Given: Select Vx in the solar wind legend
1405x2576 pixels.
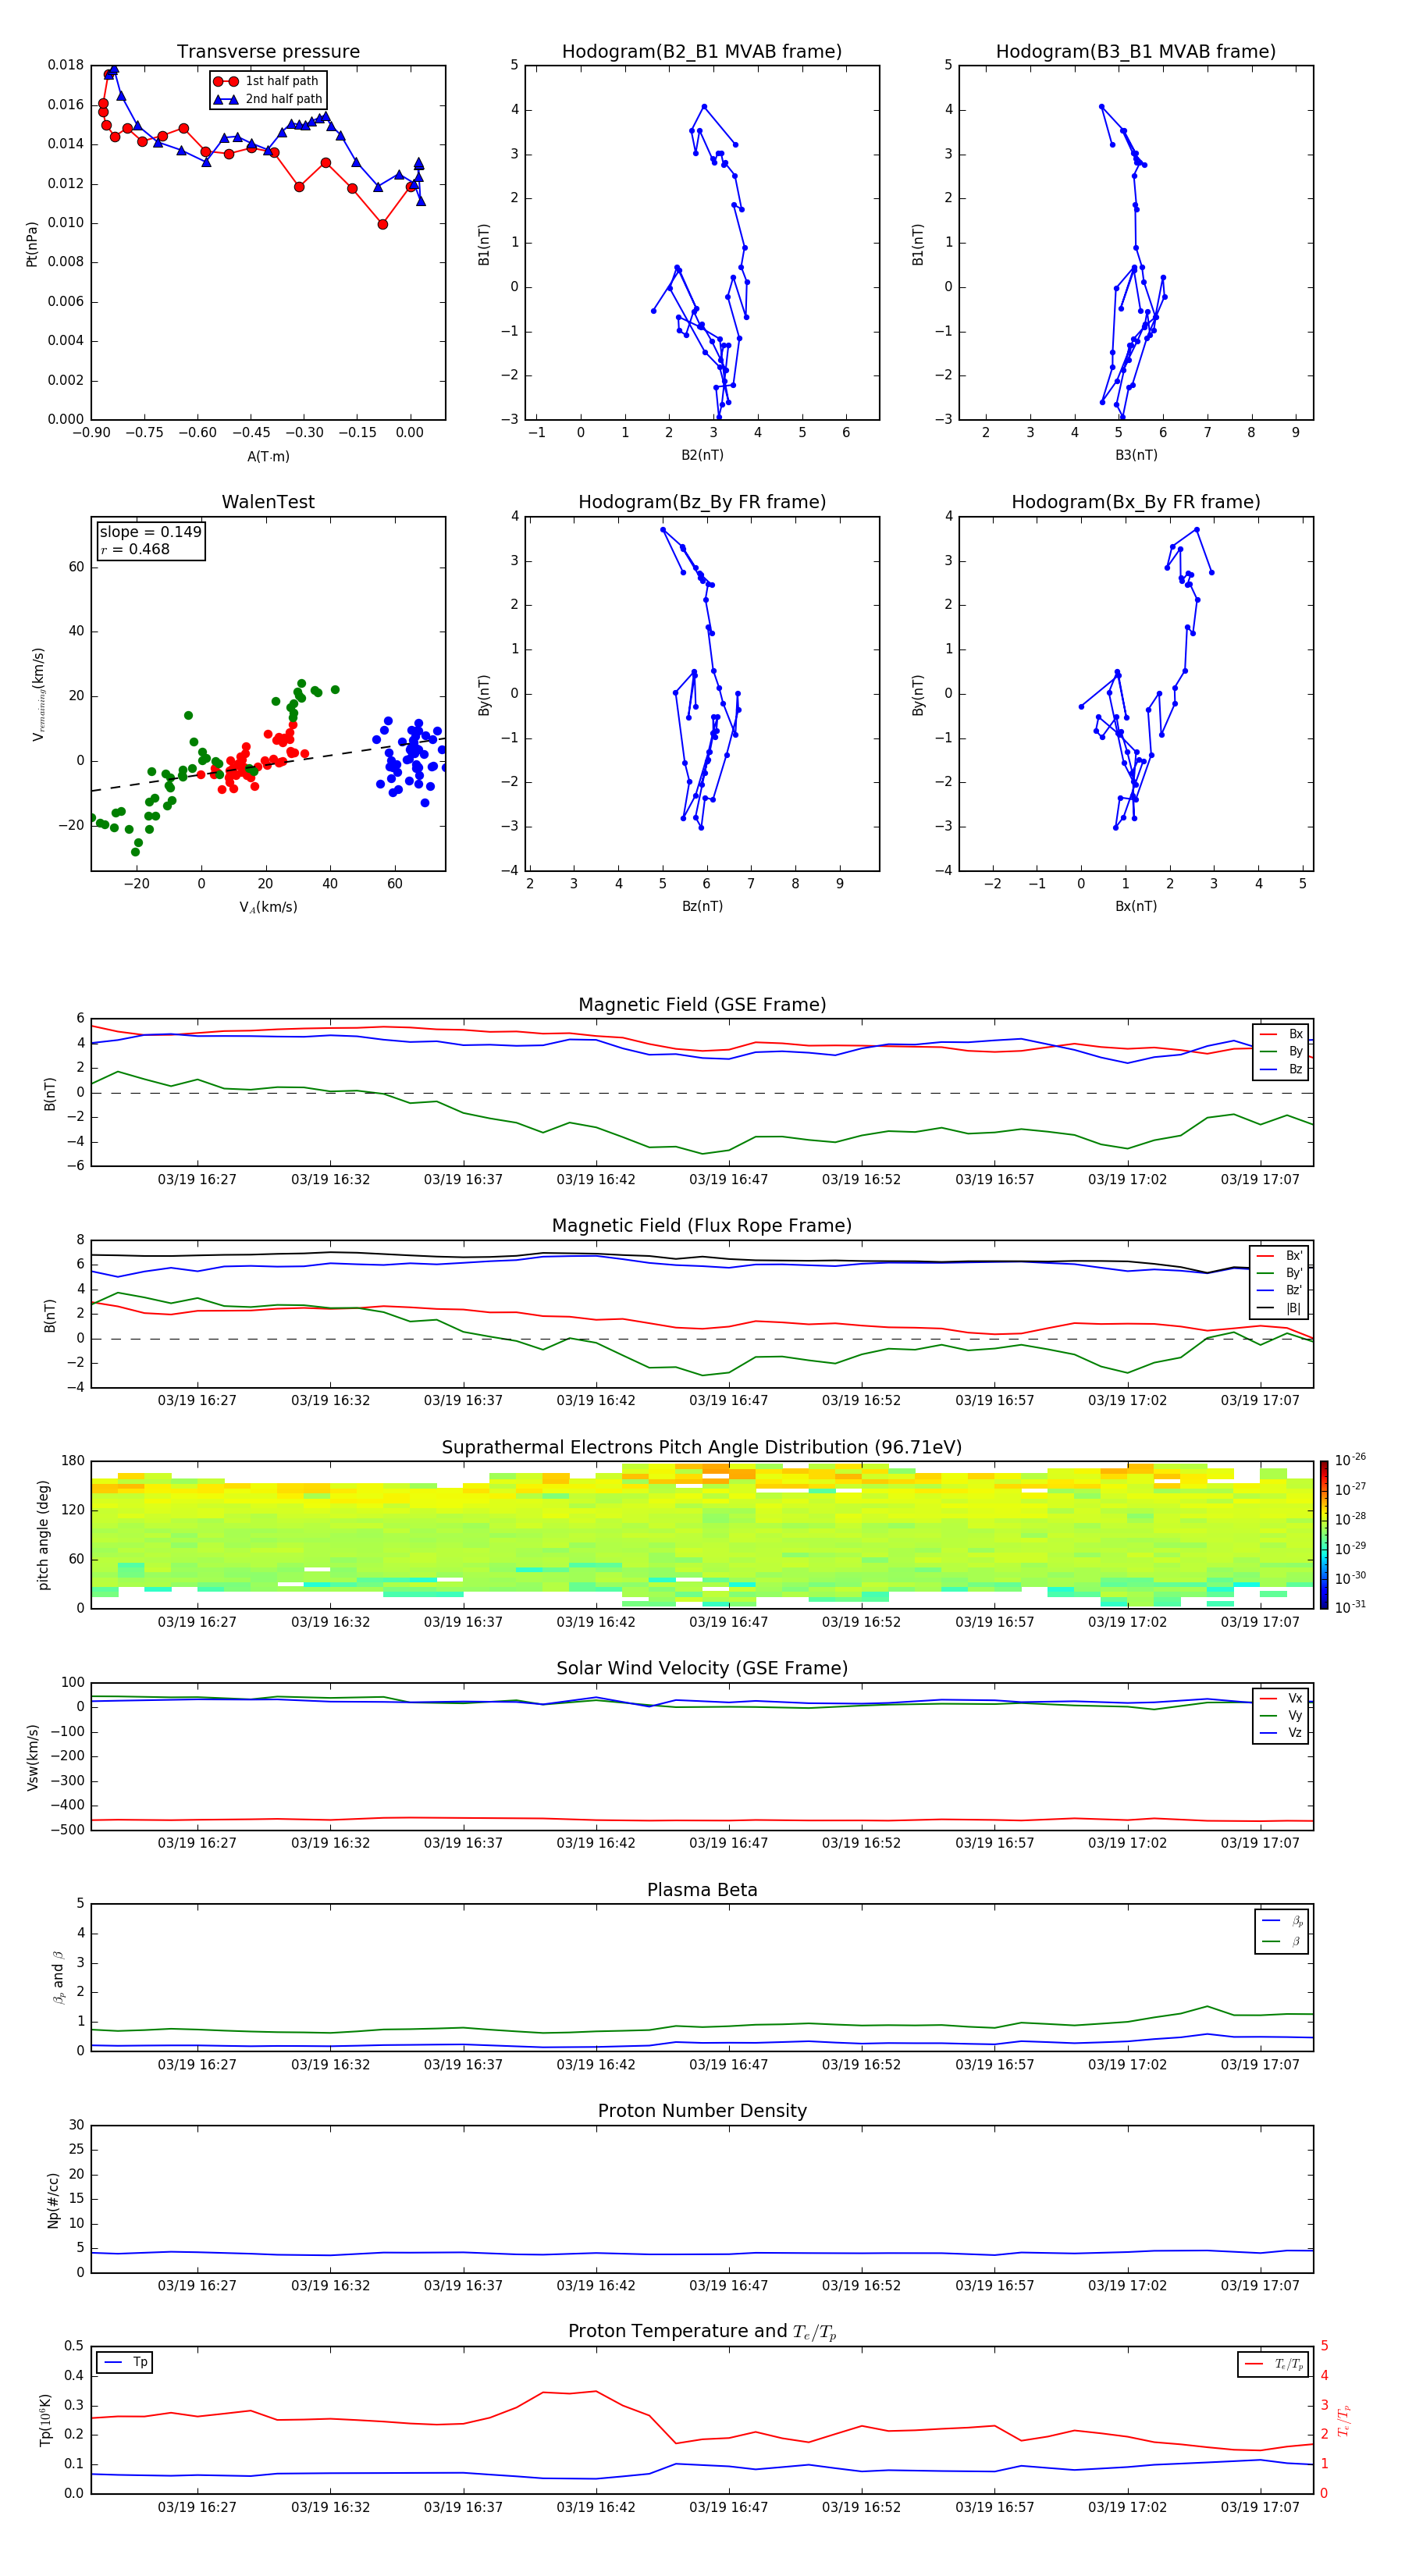Looking at the screenshot, I should point(1281,1698).
